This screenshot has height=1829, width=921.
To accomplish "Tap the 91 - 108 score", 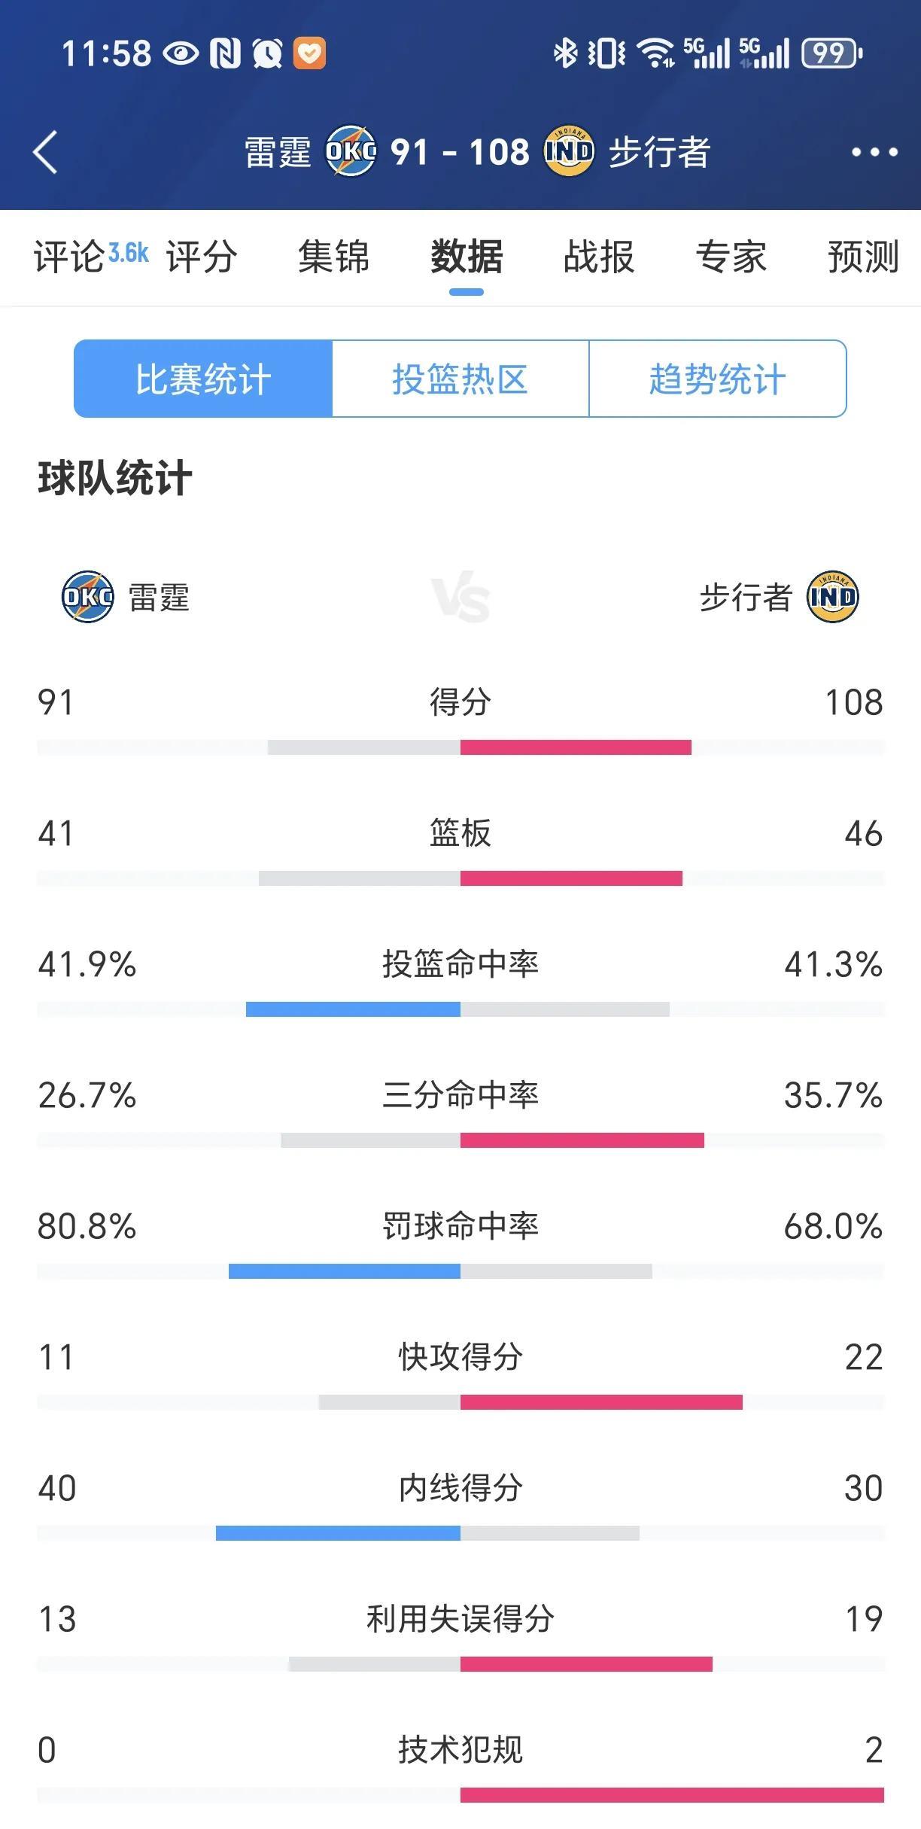I will tap(460, 152).
